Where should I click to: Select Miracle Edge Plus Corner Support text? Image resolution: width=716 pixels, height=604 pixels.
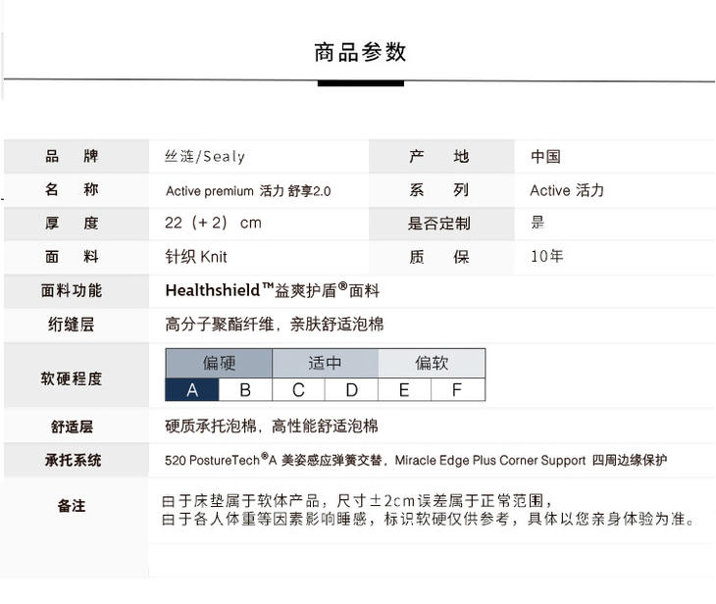pos(490,460)
